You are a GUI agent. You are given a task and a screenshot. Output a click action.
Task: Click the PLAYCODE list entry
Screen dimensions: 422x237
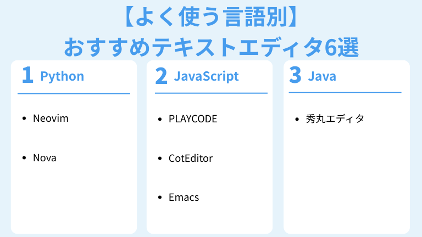tap(192, 119)
